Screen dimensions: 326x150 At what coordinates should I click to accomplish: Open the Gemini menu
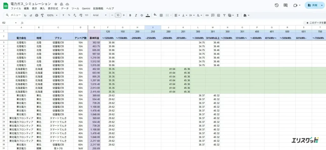click(x=86, y=9)
